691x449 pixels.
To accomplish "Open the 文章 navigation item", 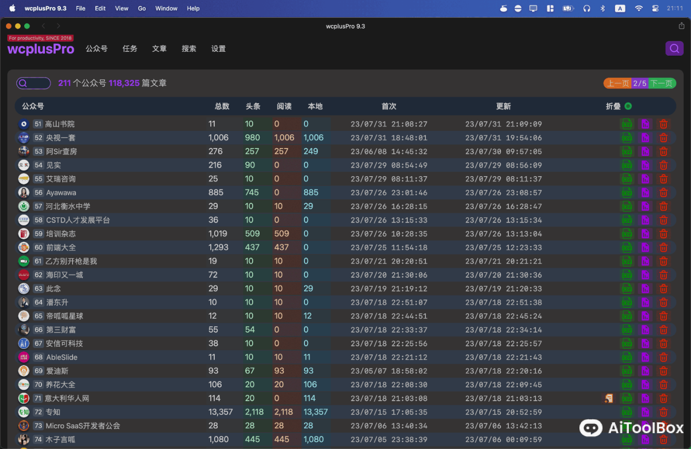I will pos(159,48).
